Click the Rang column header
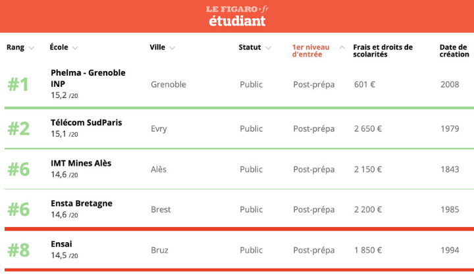The width and height of the screenshot is (474, 277). coord(15,47)
